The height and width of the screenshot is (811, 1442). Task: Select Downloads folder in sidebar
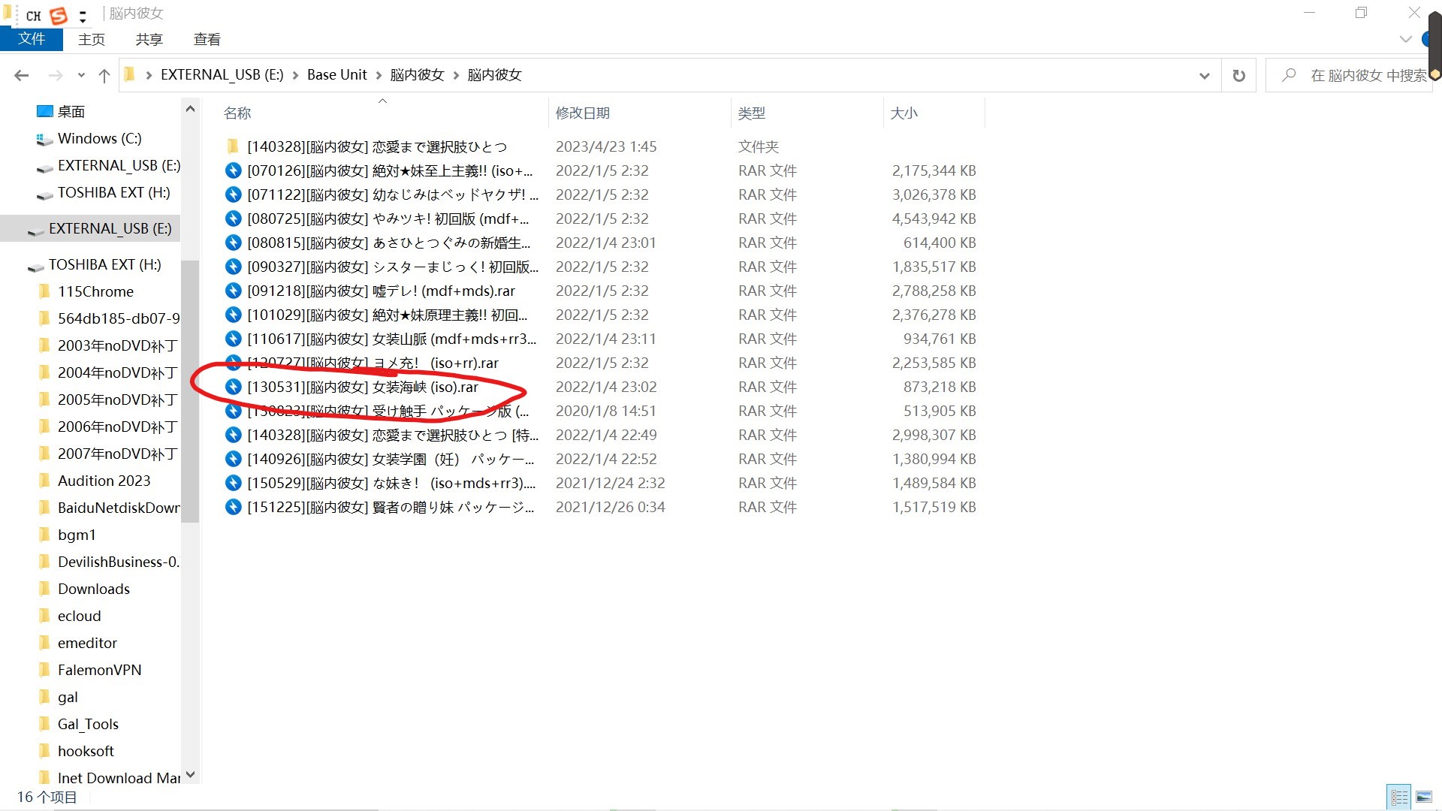pos(93,589)
